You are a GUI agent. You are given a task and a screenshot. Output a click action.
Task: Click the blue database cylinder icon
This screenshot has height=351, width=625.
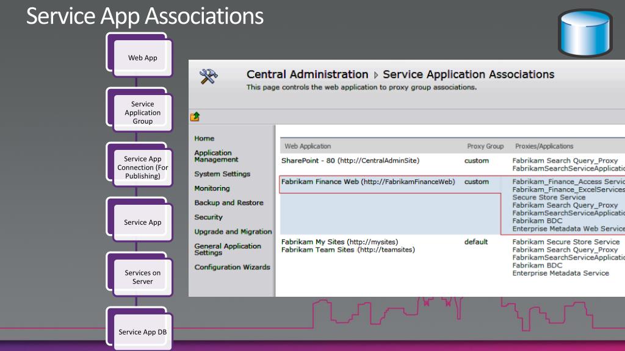[585, 33]
